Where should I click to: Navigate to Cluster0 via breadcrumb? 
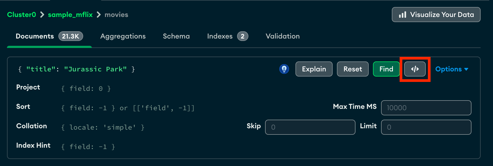tap(21, 15)
